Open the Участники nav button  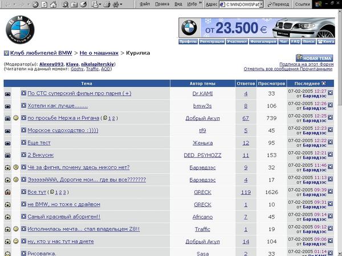coord(237,42)
